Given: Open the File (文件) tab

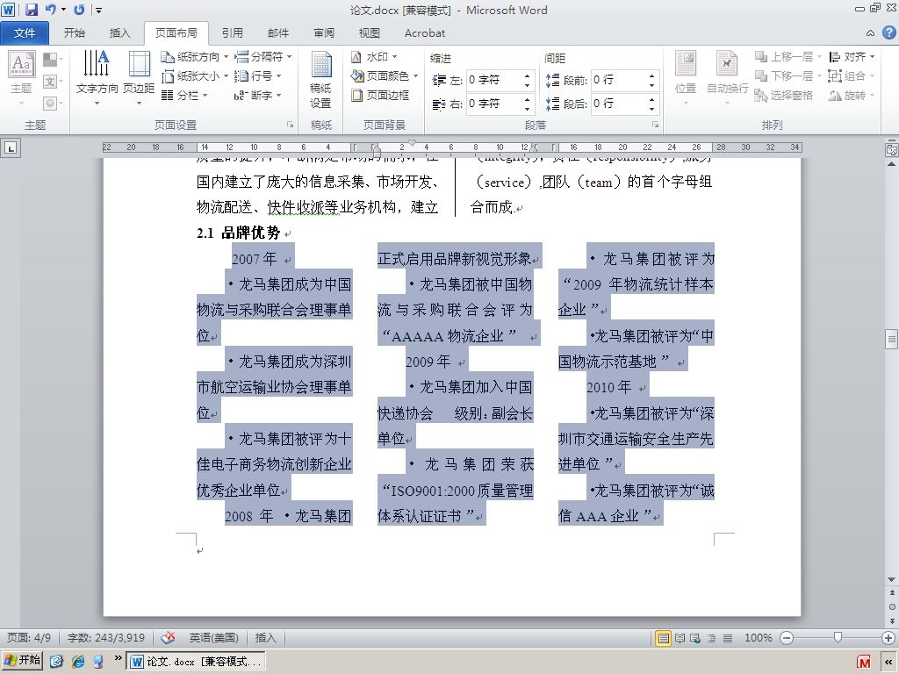Looking at the screenshot, I should pyautogui.click(x=25, y=33).
